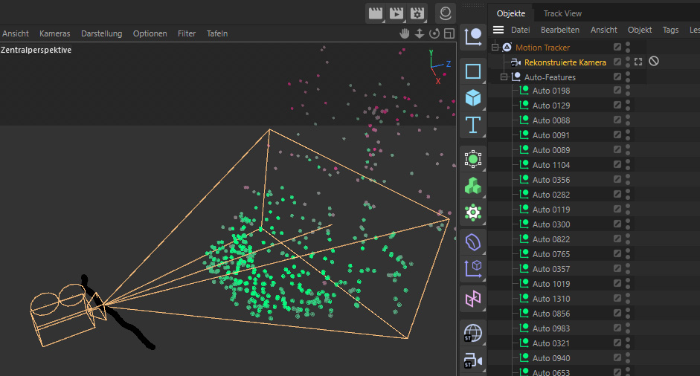Screen dimensions: 700x376
Task: Toggle the viewport layout maximize icon
Action: [x=449, y=33]
